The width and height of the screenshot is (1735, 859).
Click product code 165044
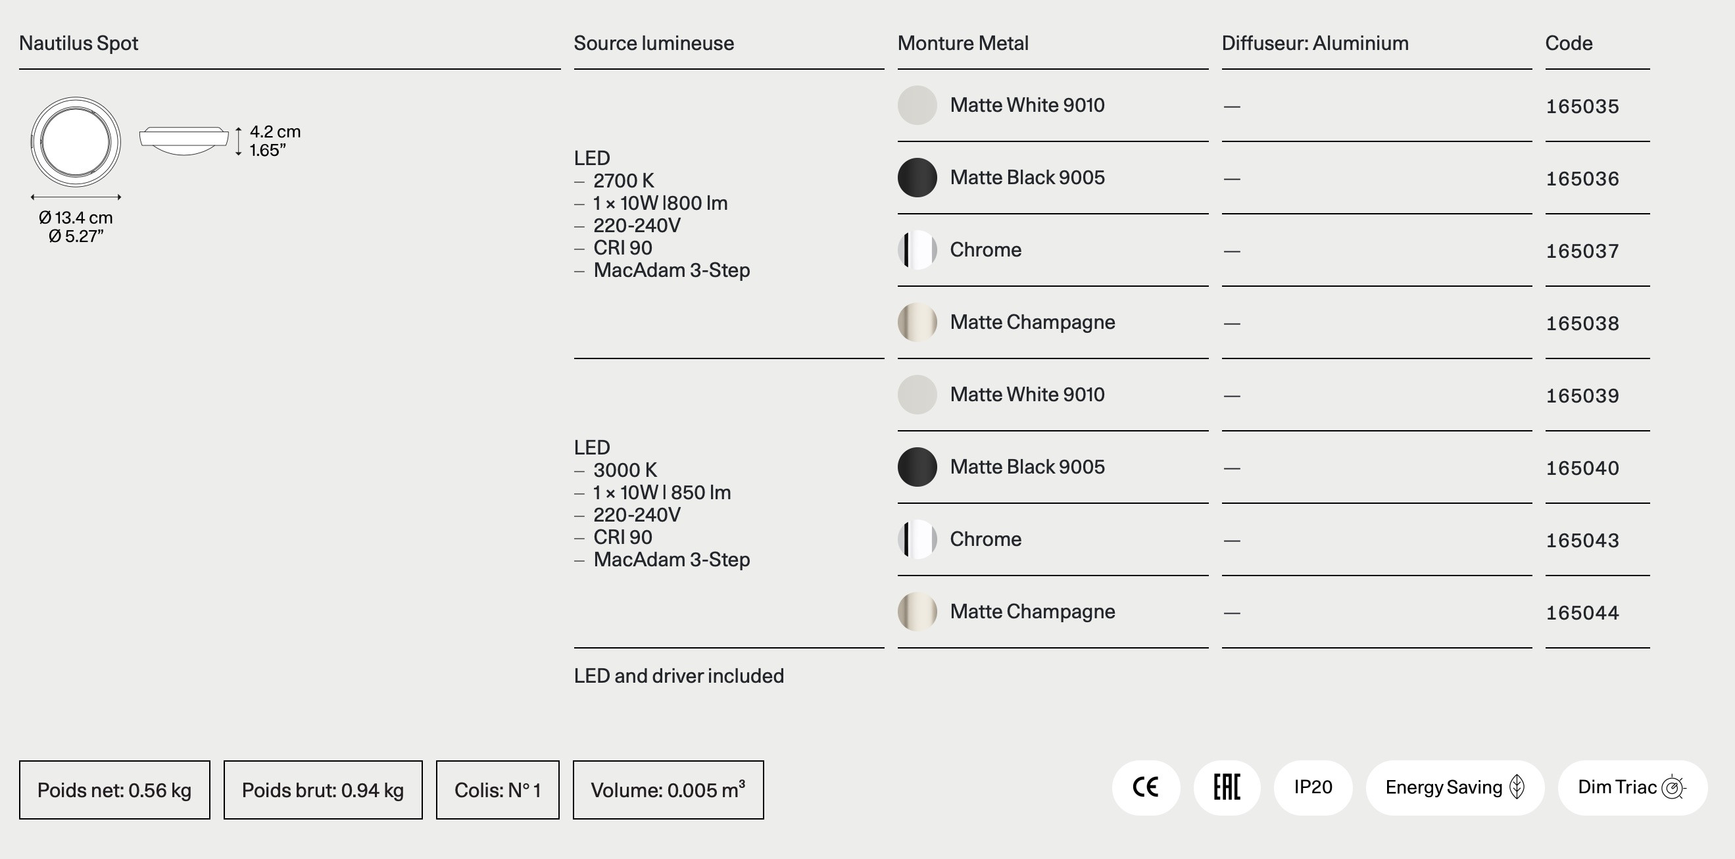coord(1582,613)
